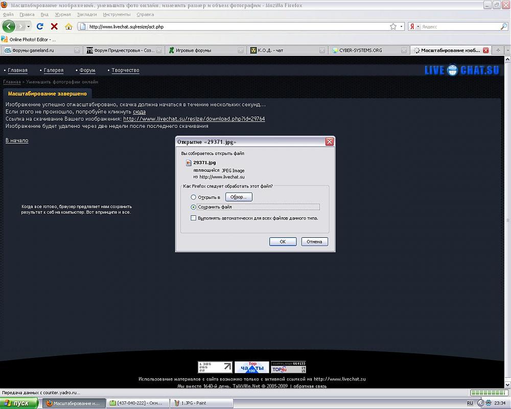511x409 pixels.
Task: Click the Top чаты 100 counter banner
Action: (252, 367)
